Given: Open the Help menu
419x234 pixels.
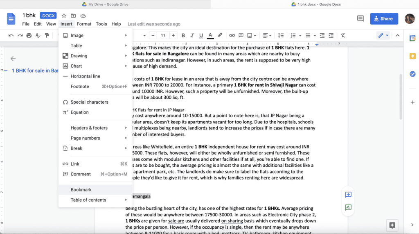Looking at the screenshot, I should [116, 24].
